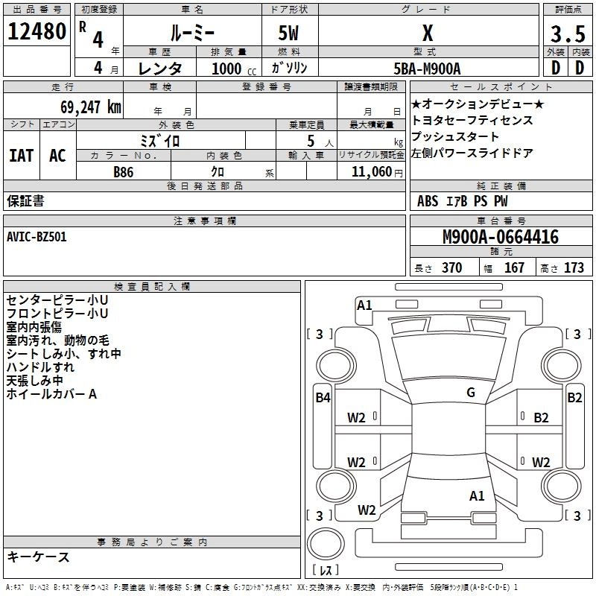
Task: Click inspector note ホイールカバー A
Action: point(51,394)
